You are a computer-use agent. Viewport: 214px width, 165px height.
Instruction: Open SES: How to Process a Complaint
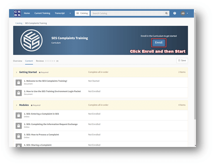(41, 134)
